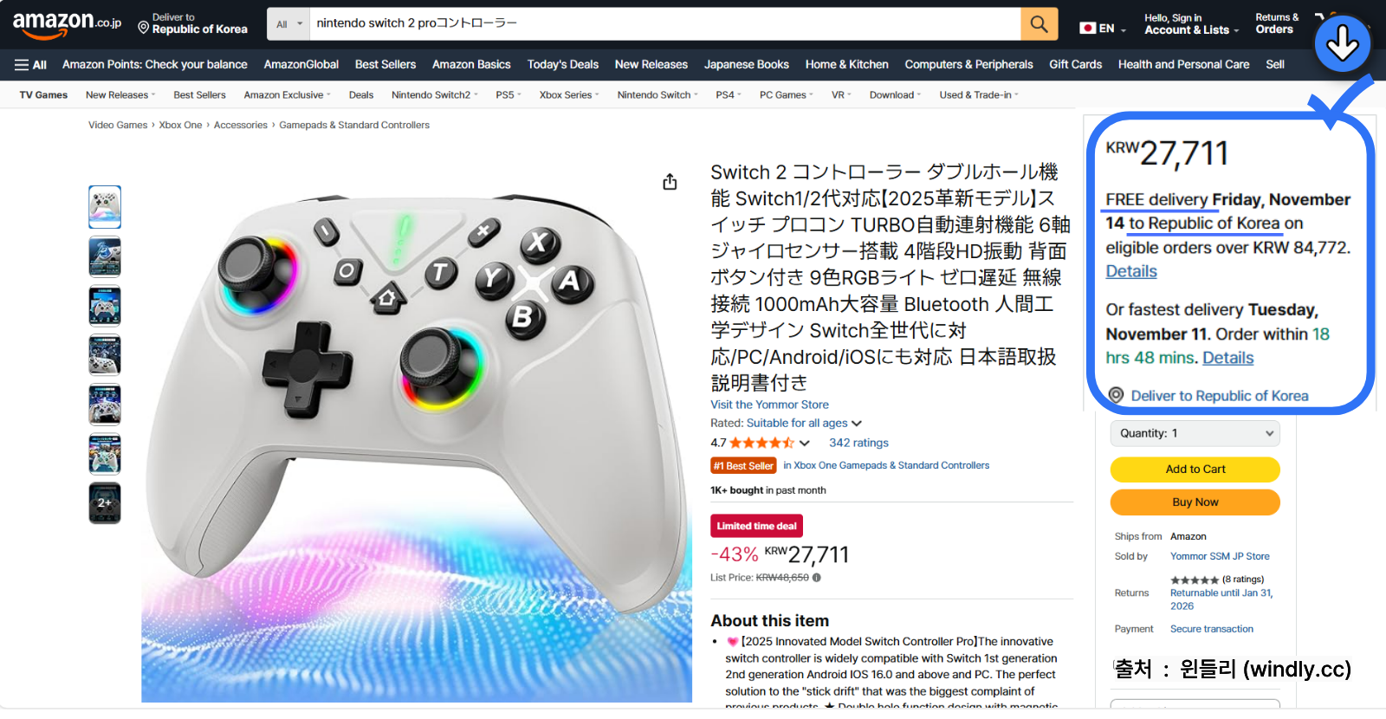Open Today's Deals in navigation bar
This screenshot has height=719, width=1386.
pos(563,65)
